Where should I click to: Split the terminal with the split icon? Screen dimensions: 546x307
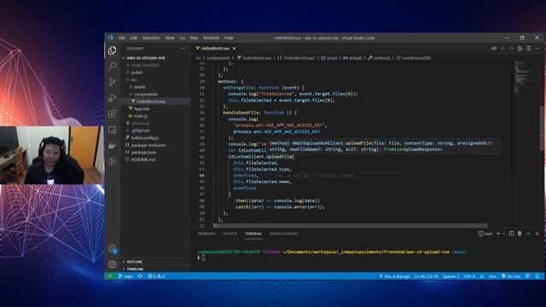click(x=511, y=234)
